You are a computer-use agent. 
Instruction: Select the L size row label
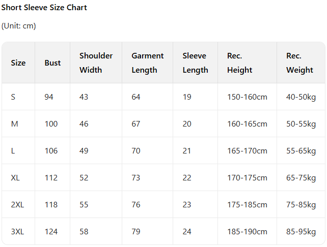click(13, 151)
